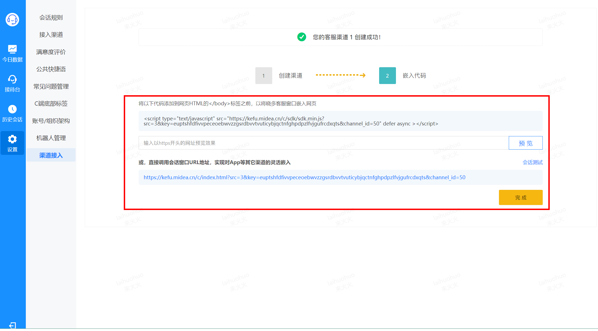Open the 公共快捷语 menu item
Image resolution: width=598 pixels, height=331 pixels.
(51, 69)
